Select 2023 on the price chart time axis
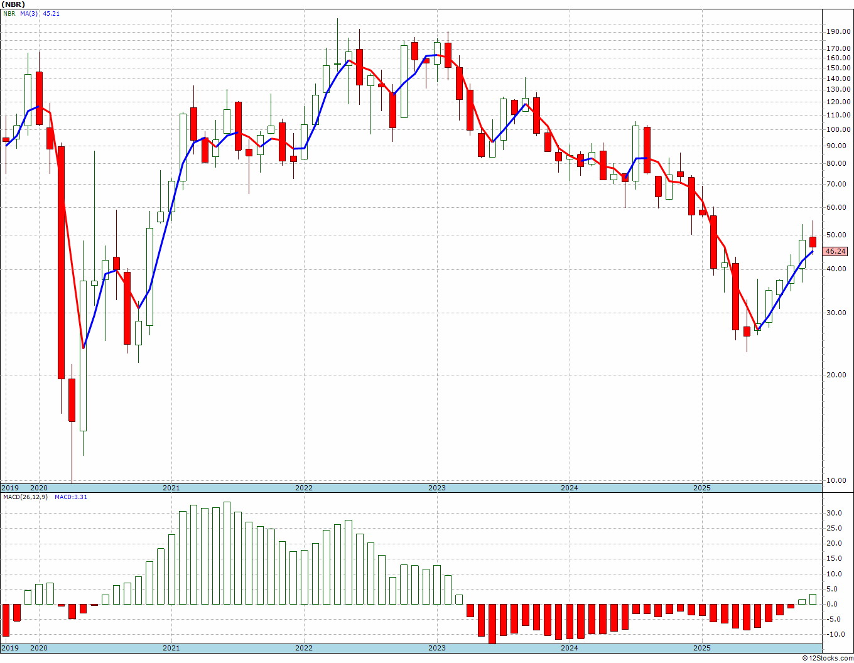854x663 pixels. (x=437, y=488)
